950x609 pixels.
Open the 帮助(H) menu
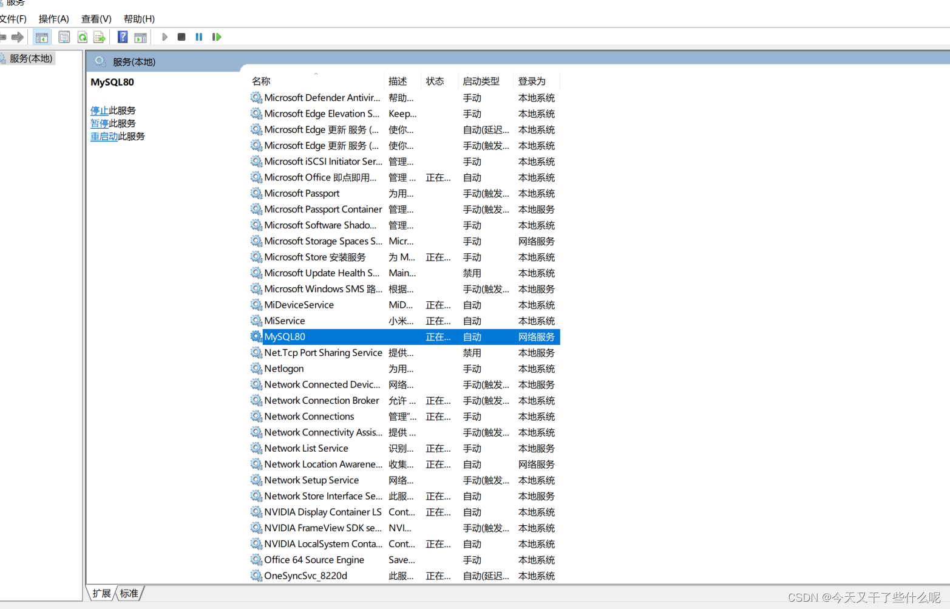point(139,19)
